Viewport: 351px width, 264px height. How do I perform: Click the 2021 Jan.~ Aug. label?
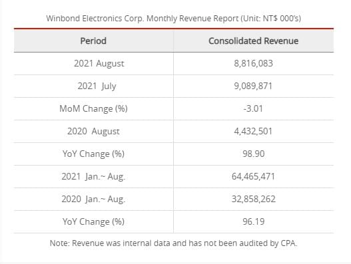pos(93,177)
